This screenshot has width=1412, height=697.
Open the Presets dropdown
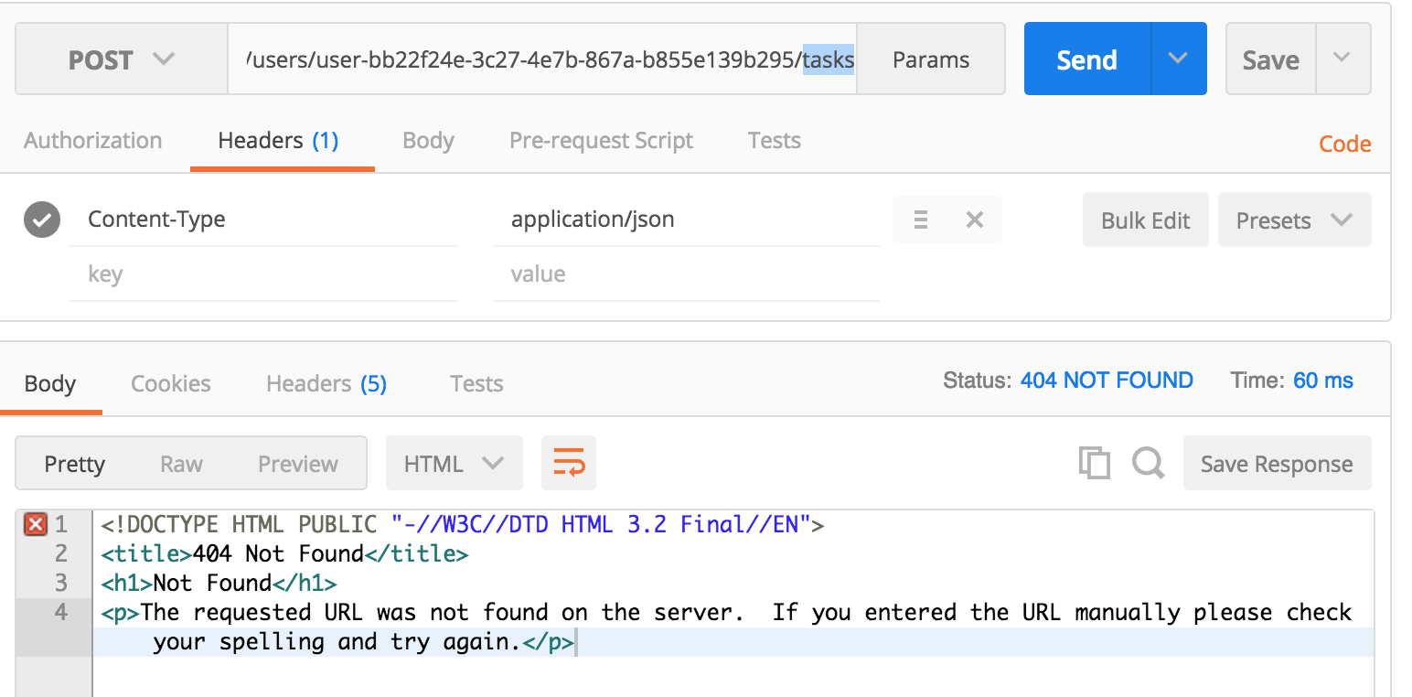coord(1294,220)
